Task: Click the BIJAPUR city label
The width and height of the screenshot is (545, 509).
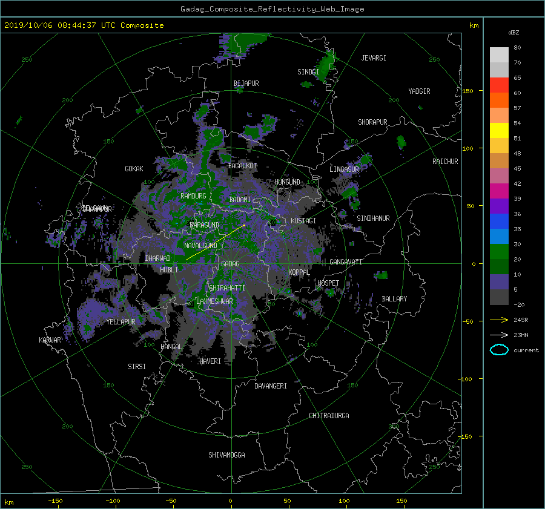Action: click(x=246, y=84)
